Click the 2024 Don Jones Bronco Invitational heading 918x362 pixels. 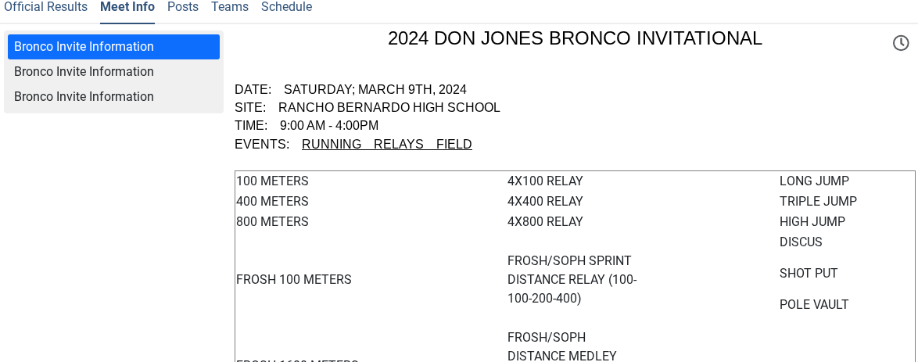pyautogui.click(x=575, y=38)
